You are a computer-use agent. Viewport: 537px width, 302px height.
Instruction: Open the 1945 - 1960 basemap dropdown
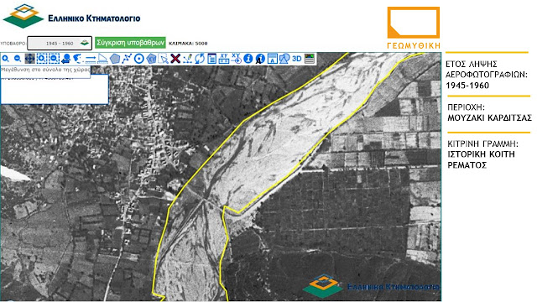pyautogui.click(x=60, y=43)
